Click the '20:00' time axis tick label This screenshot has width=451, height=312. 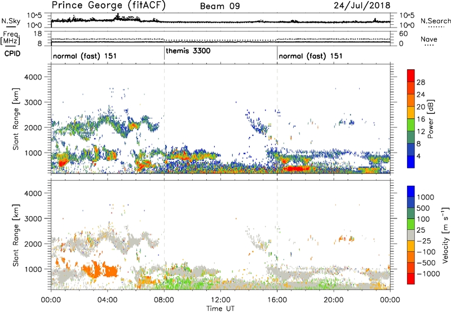click(333, 300)
